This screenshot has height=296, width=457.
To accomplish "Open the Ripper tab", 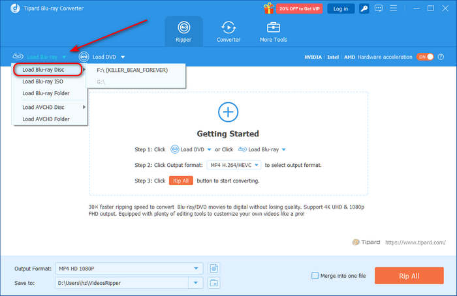I will click(x=183, y=32).
